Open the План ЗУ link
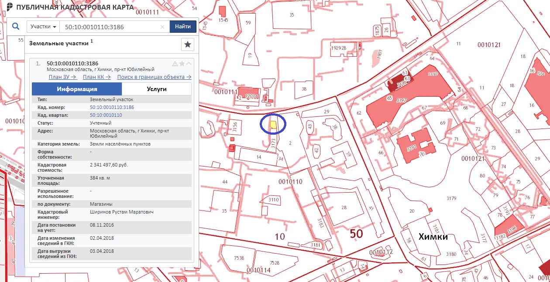This screenshot has width=550, height=282. point(63,77)
